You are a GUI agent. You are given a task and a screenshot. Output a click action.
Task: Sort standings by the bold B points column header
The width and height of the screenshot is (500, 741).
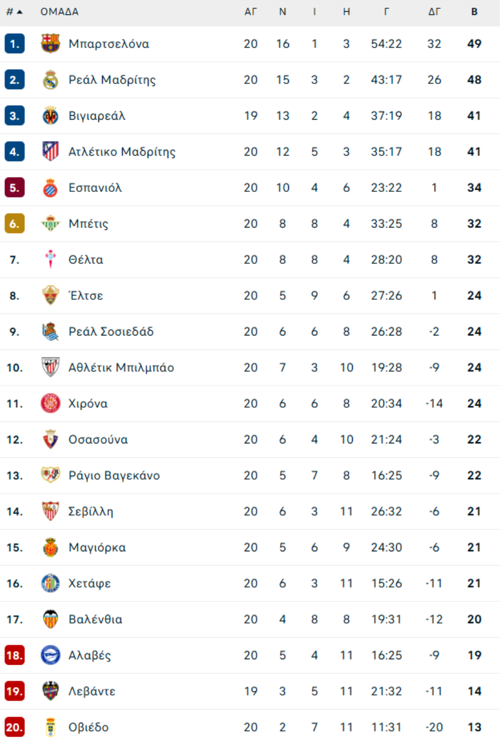(x=474, y=12)
